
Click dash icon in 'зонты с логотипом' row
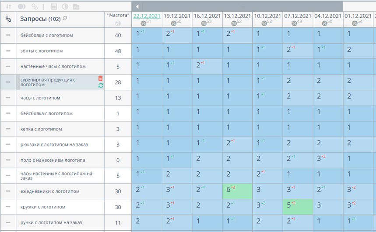coord(8,51)
